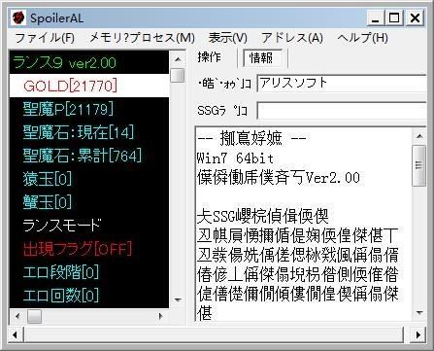434x351 pixels.
Task: Click the SpoilerAL app icon in title bar
Action: point(18,18)
